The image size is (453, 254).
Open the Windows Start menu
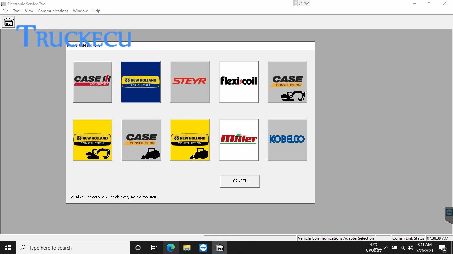click(x=8, y=248)
